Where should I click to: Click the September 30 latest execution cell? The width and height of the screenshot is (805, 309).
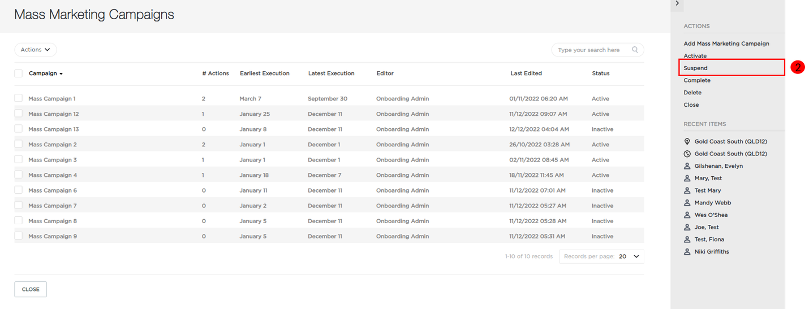(328, 99)
